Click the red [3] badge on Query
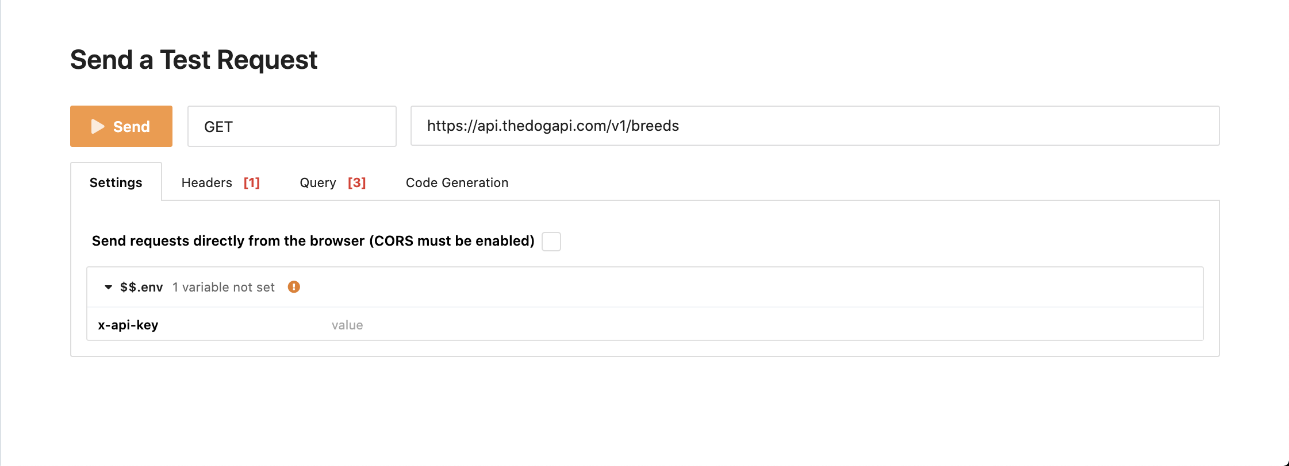The width and height of the screenshot is (1289, 466). pyautogui.click(x=357, y=182)
